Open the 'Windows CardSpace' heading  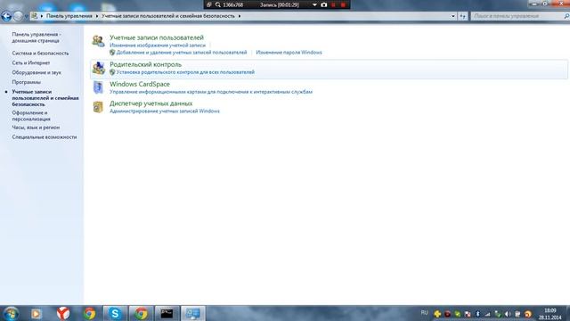pyautogui.click(x=140, y=84)
